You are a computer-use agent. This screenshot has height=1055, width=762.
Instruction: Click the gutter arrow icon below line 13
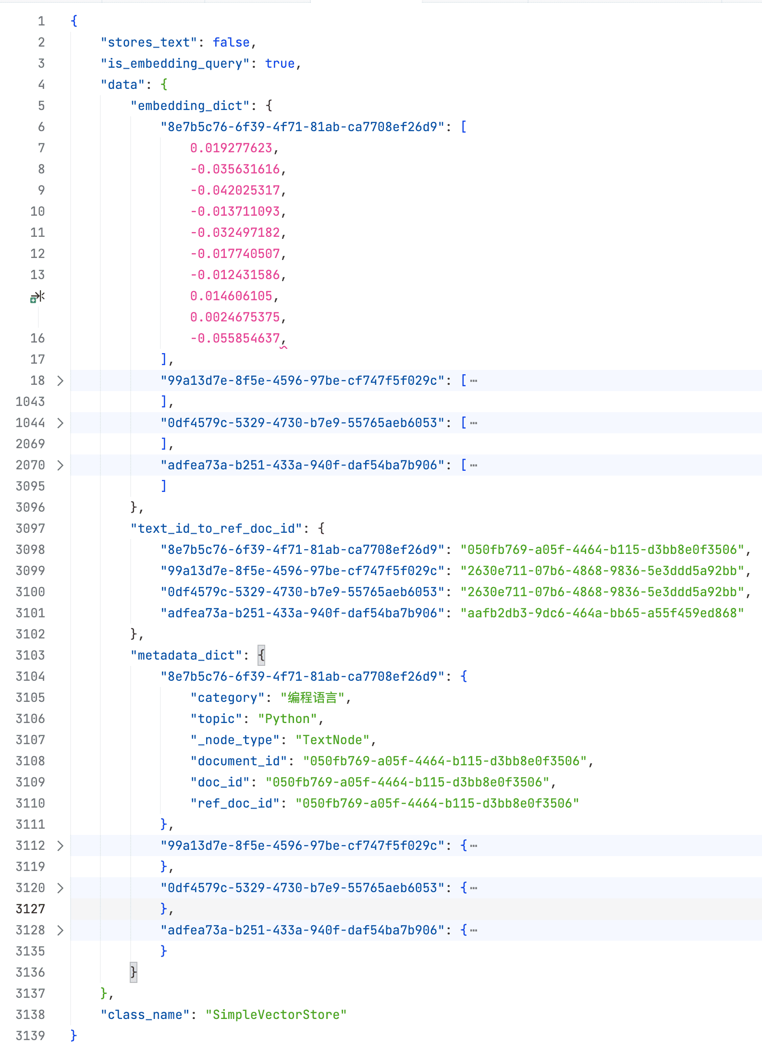pos(37,297)
